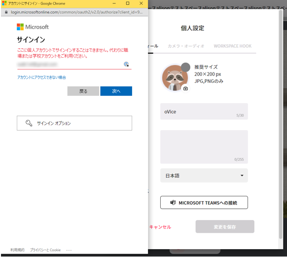Click the empty description text area

[204, 147]
